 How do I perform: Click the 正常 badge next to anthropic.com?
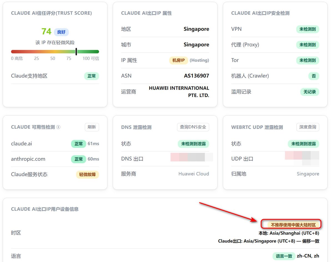(x=79, y=159)
